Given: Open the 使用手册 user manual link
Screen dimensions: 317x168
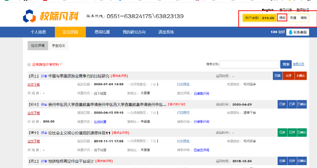Looking at the screenshot, I should pyautogui.click(x=298, y=64).
